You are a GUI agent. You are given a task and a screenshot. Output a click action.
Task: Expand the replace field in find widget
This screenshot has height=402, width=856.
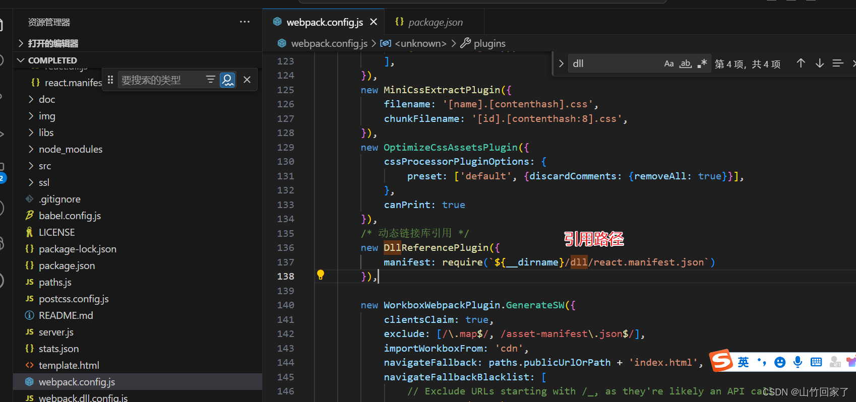click(x=561, y=63)
